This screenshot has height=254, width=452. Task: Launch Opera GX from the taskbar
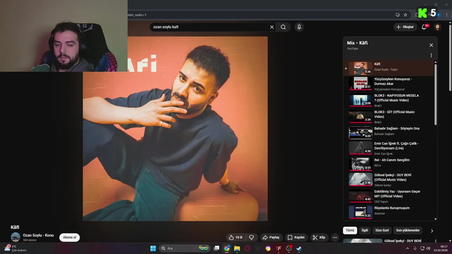[x=248, y=248]
